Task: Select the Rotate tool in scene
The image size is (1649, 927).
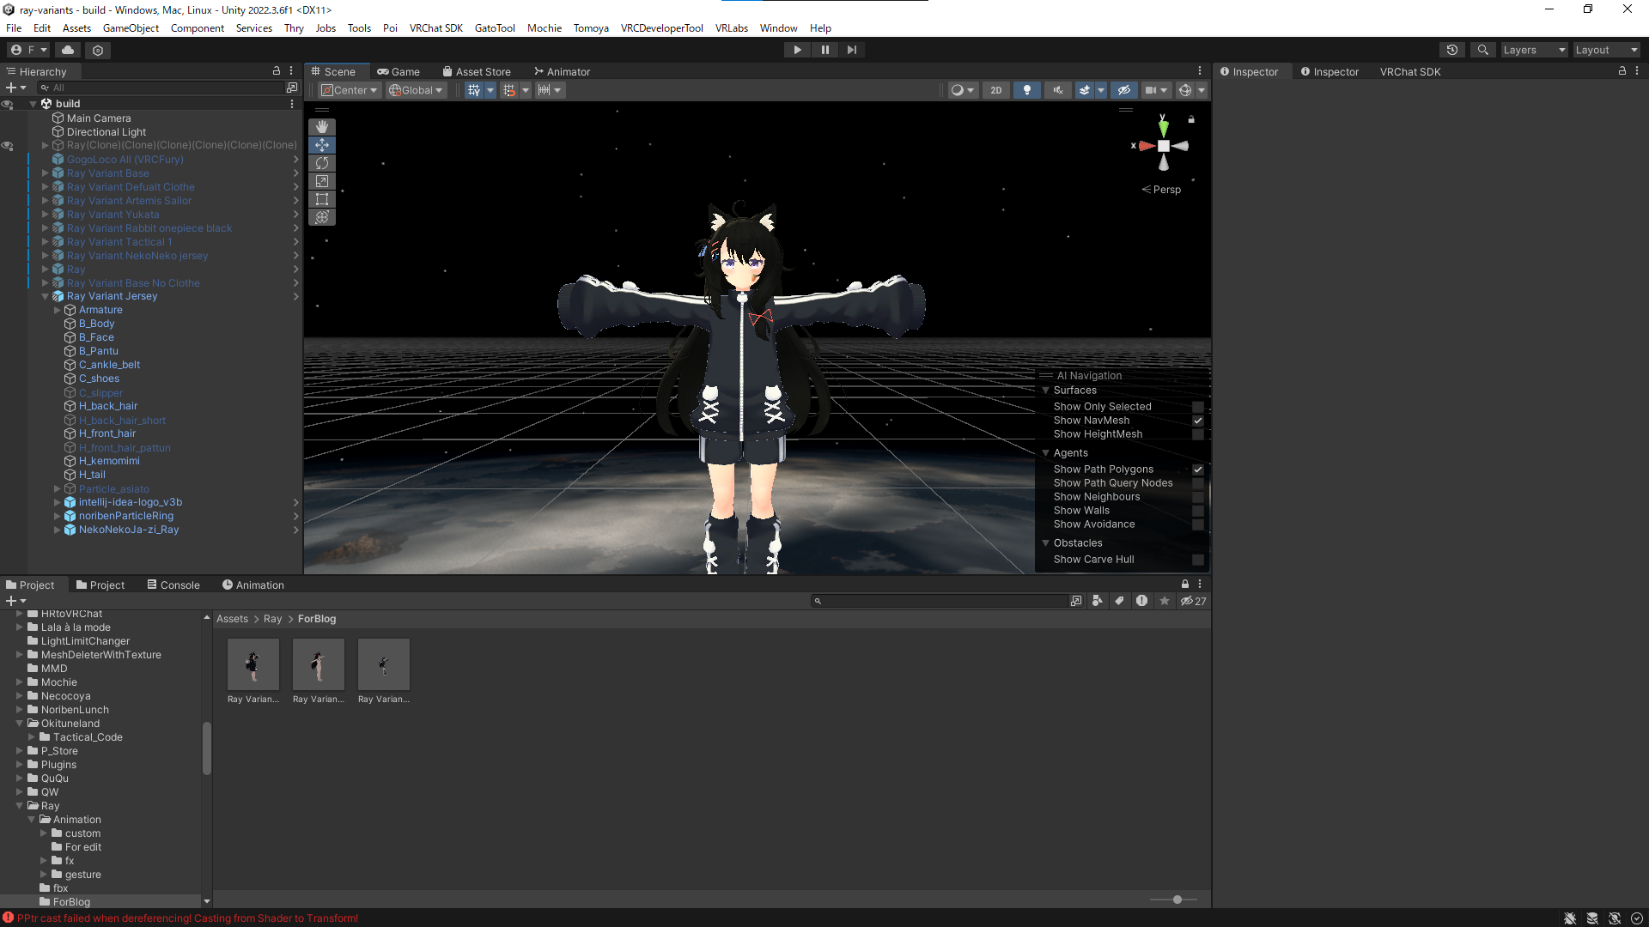Action: [322, 163]
